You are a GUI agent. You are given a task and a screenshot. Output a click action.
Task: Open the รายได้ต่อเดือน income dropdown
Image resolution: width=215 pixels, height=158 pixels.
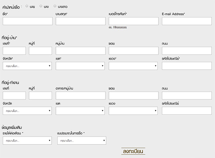27,140
